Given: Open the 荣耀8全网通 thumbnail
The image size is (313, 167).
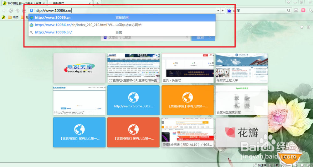Looking at the screenshot, I should tap(187, 132).
